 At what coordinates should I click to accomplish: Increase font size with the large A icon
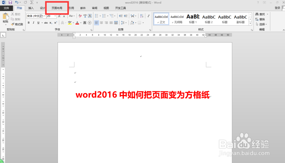59,16
